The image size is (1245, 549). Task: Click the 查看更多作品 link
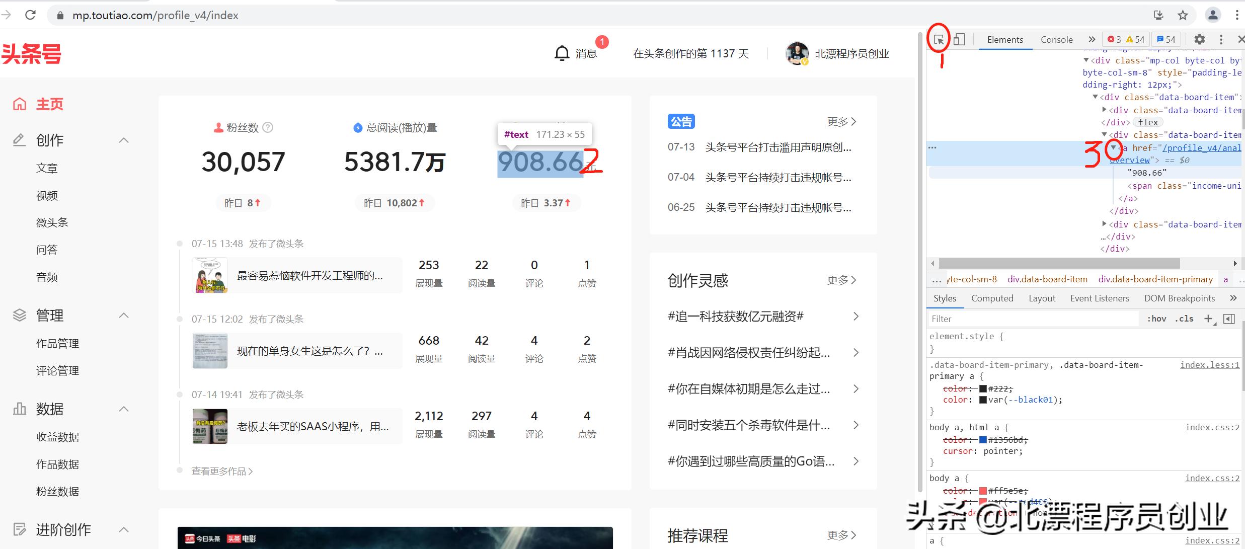pos(220,471)
